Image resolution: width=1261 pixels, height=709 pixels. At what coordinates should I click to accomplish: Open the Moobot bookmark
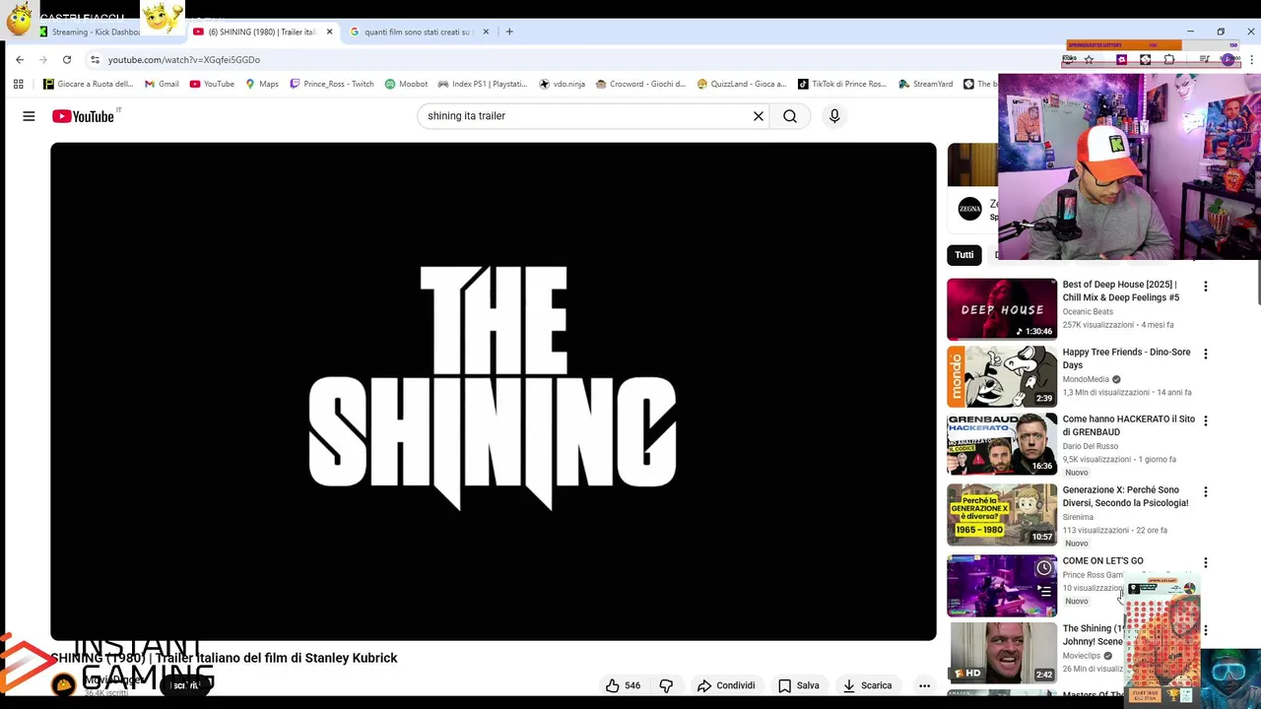click(406, 84)
